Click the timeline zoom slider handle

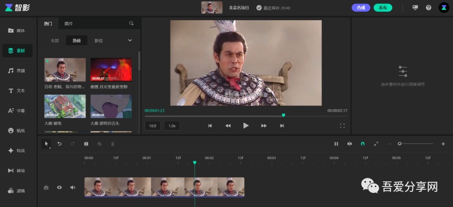click(399, 144)
